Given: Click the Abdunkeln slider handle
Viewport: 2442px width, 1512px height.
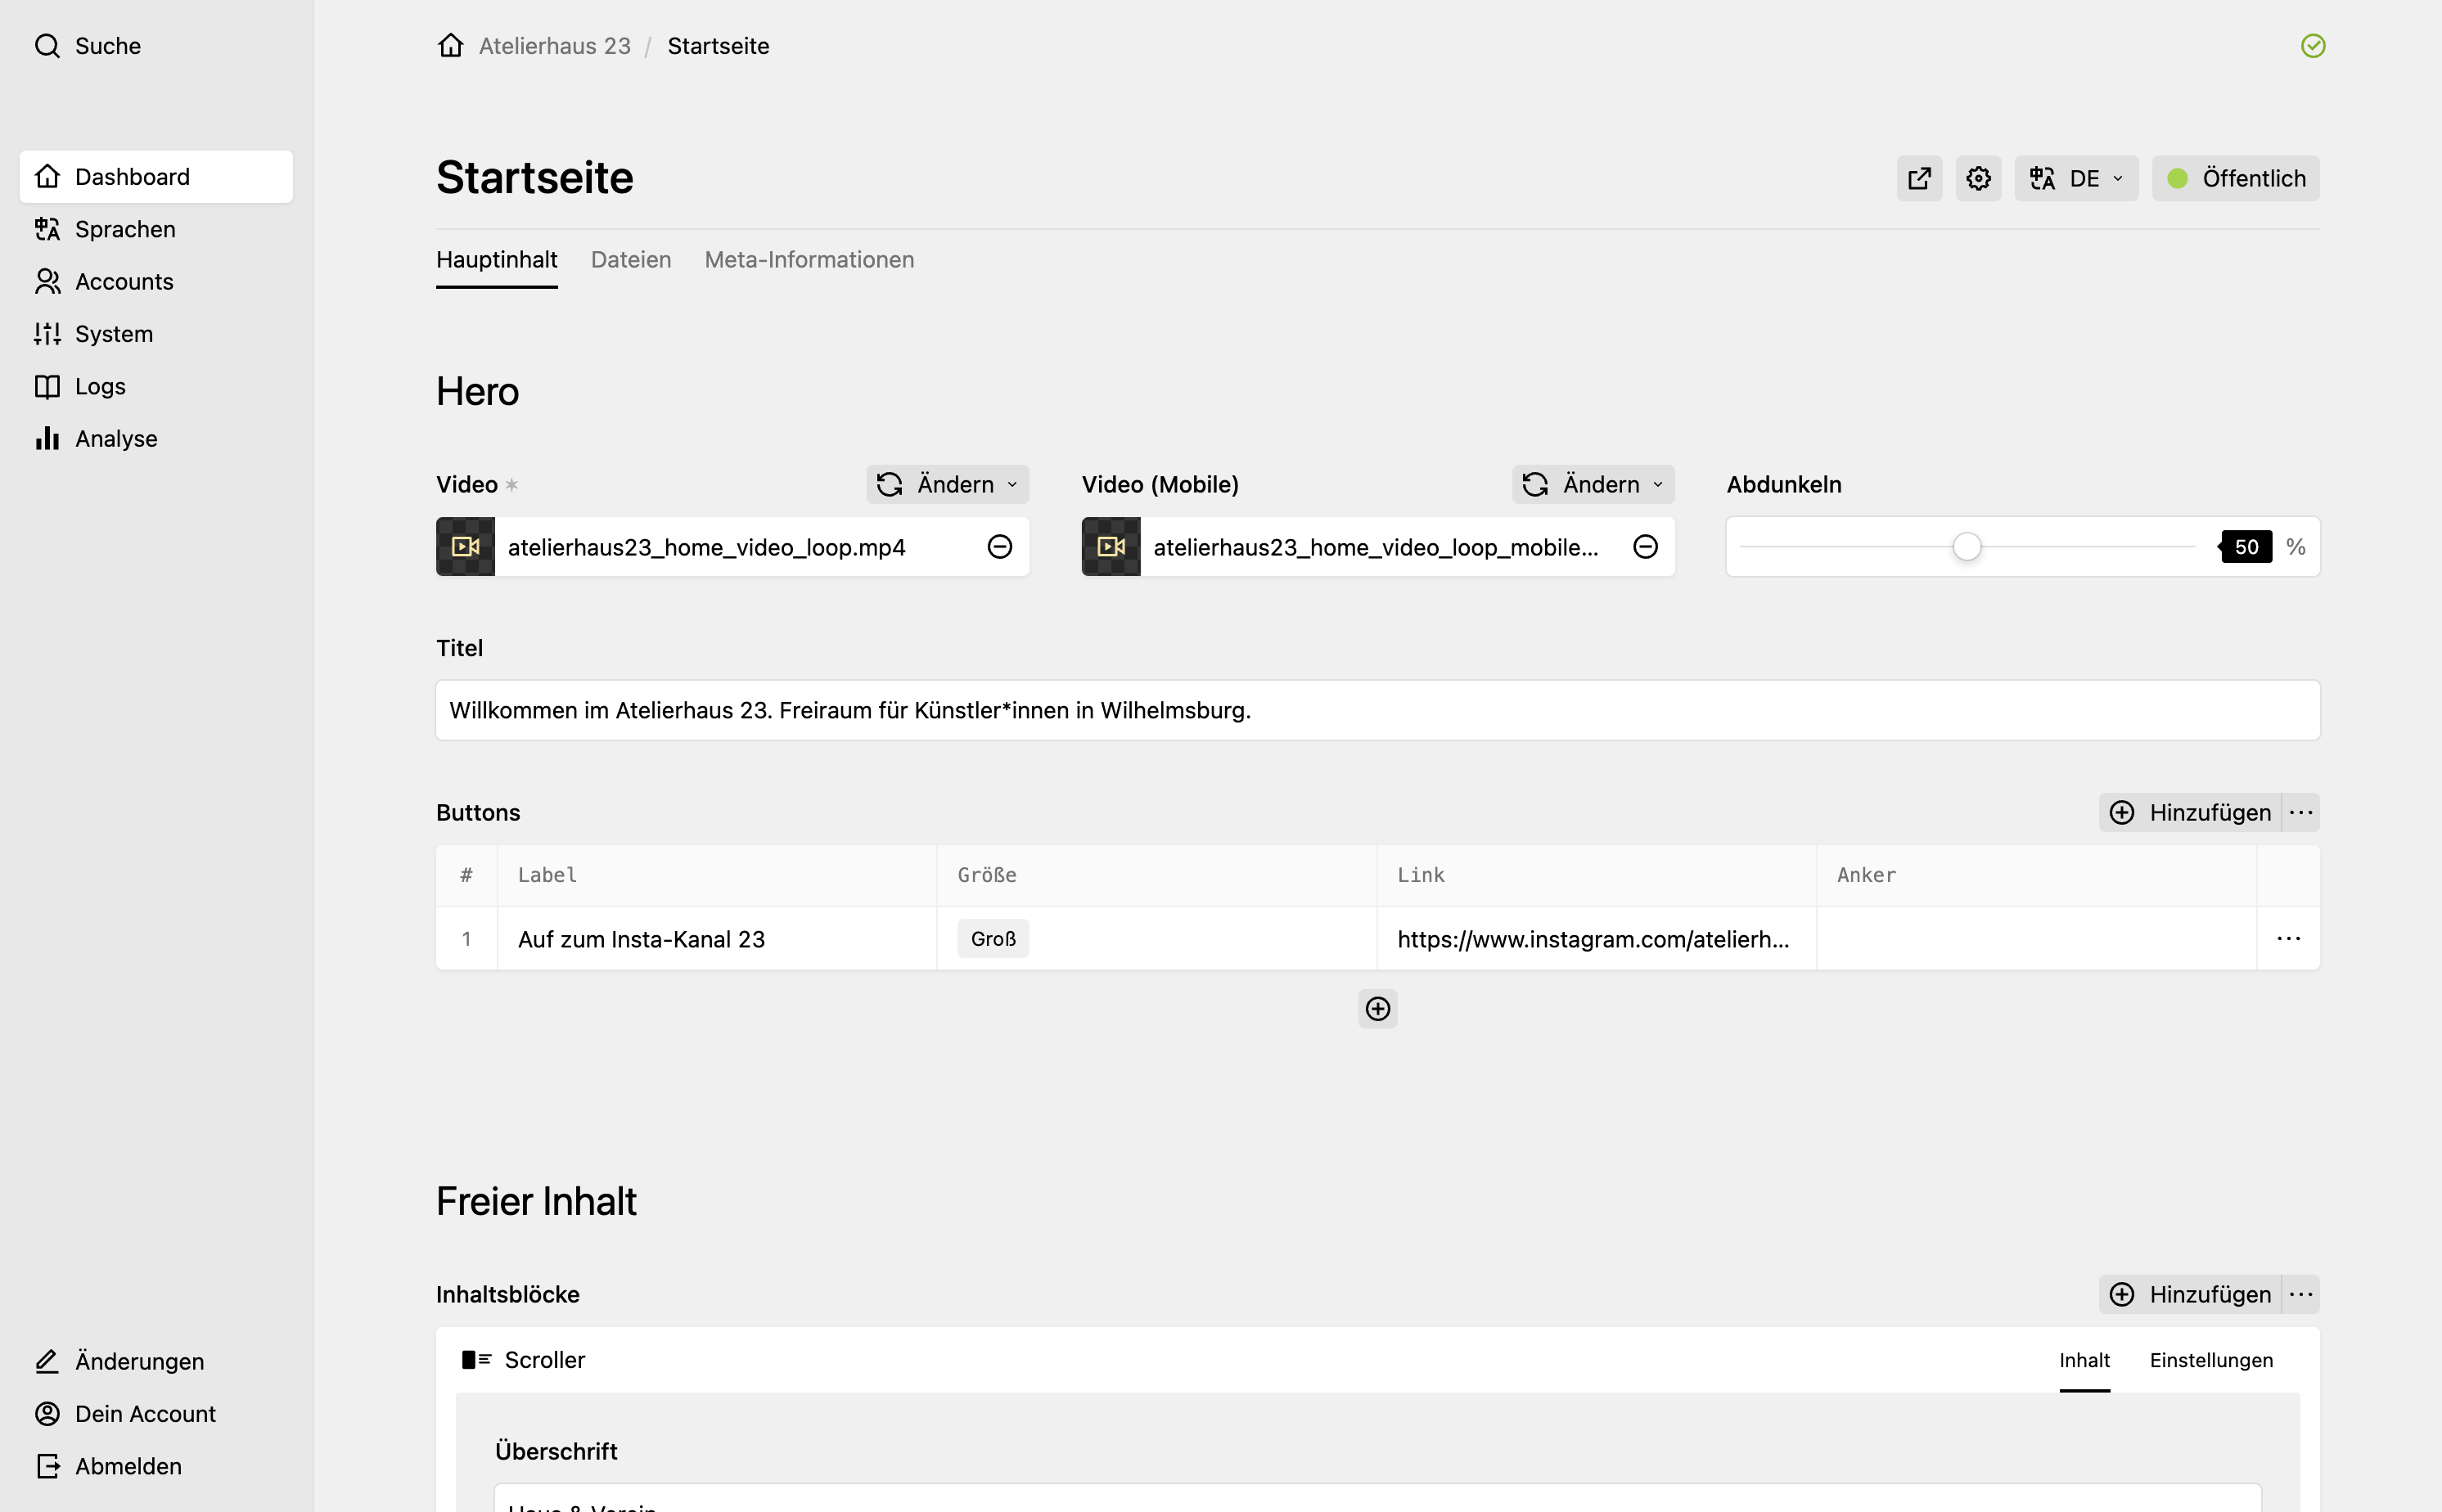Looking at the screenshot, I should click(1967, 546).
